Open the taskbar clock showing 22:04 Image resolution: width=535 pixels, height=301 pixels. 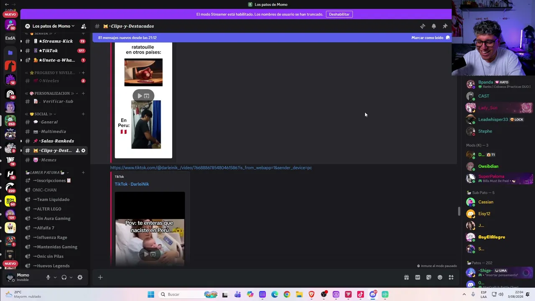click(516, 294)
